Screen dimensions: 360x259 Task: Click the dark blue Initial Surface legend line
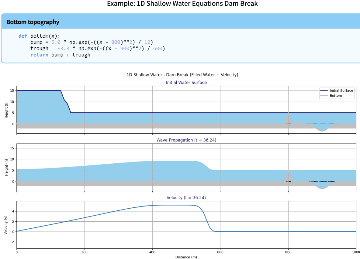(x=324, y=90)
